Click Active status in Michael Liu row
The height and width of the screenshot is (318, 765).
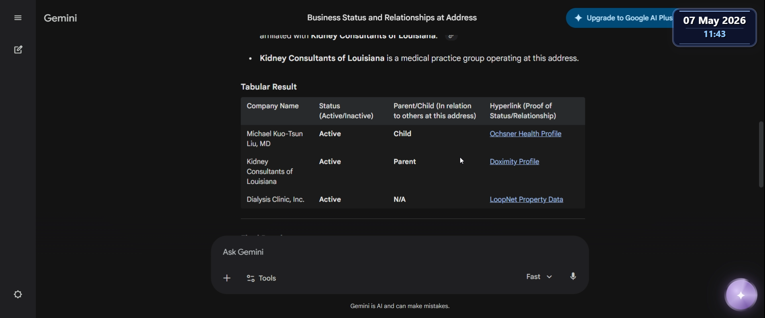coord(330,134)
